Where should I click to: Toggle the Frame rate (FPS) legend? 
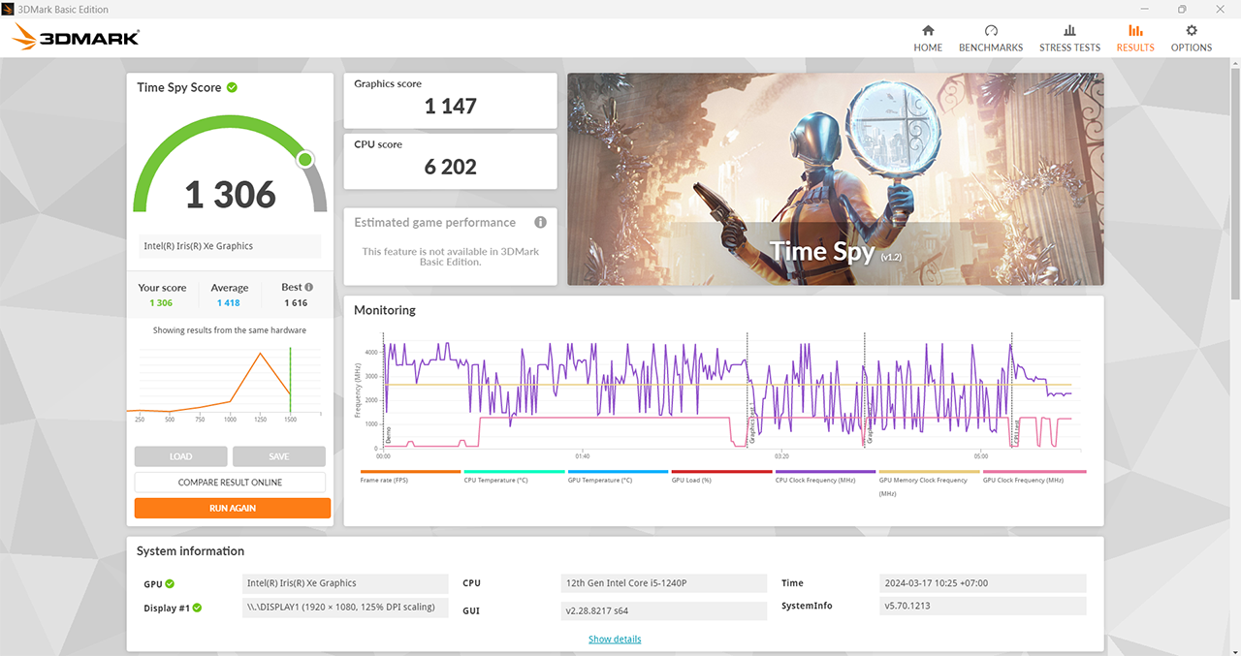410,477
